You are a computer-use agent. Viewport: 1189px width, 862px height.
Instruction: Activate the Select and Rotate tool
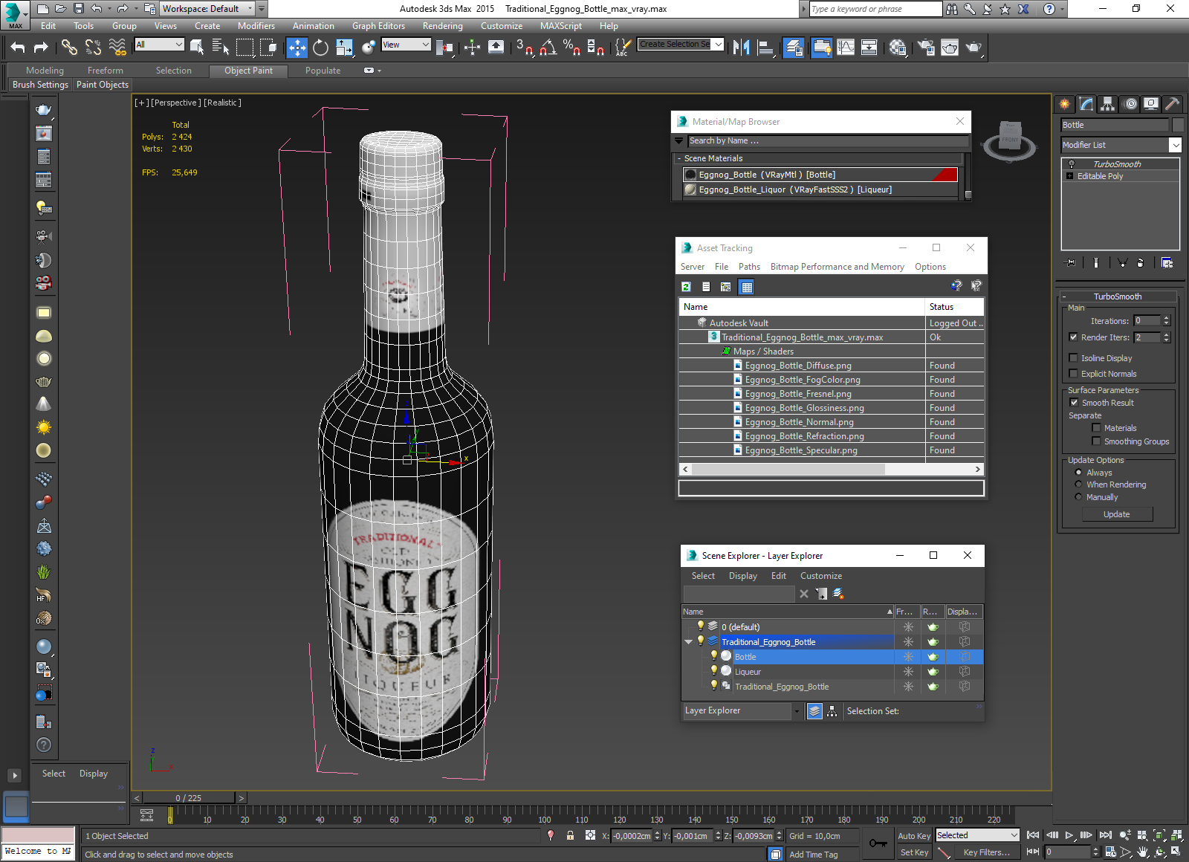coord(320,48)
